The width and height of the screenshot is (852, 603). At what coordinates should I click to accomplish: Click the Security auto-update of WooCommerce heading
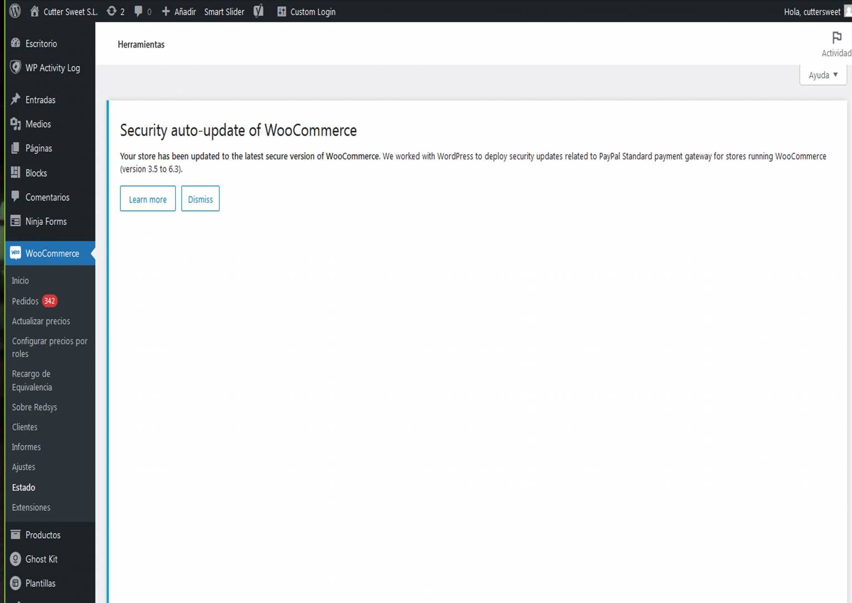pos(238,131)
